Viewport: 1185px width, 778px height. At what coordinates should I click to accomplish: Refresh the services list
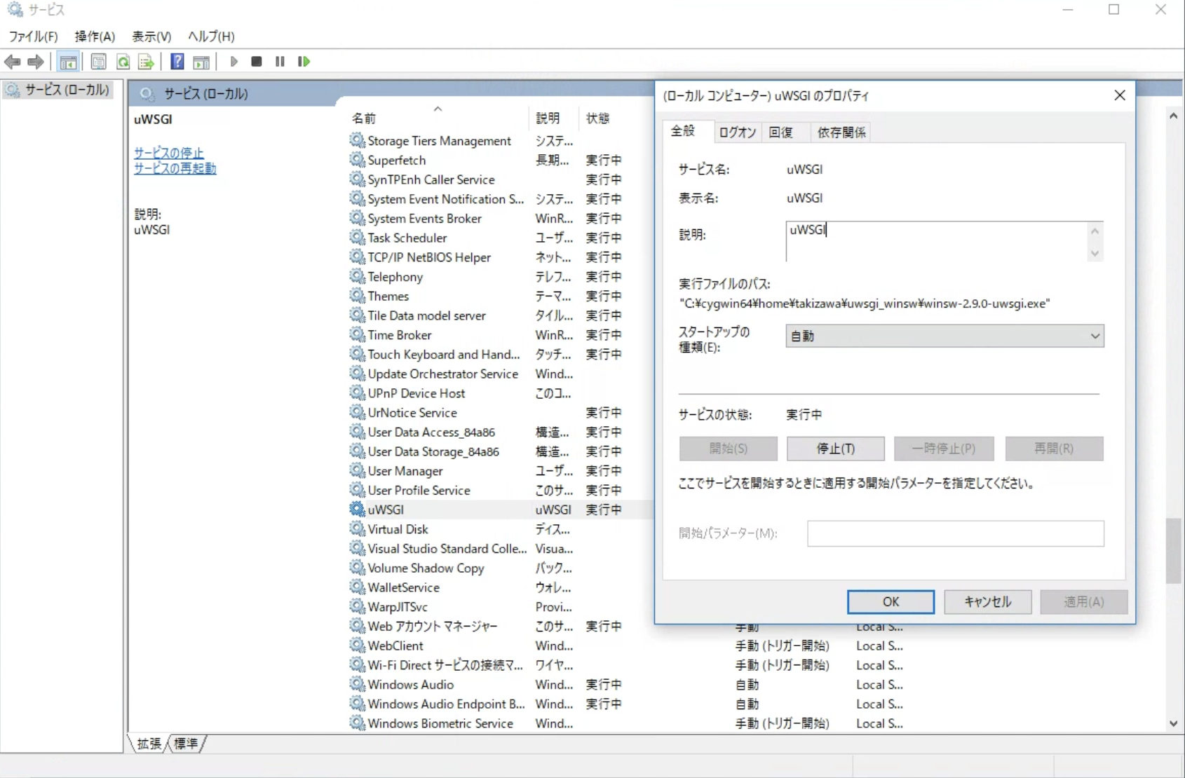point(123,62)
